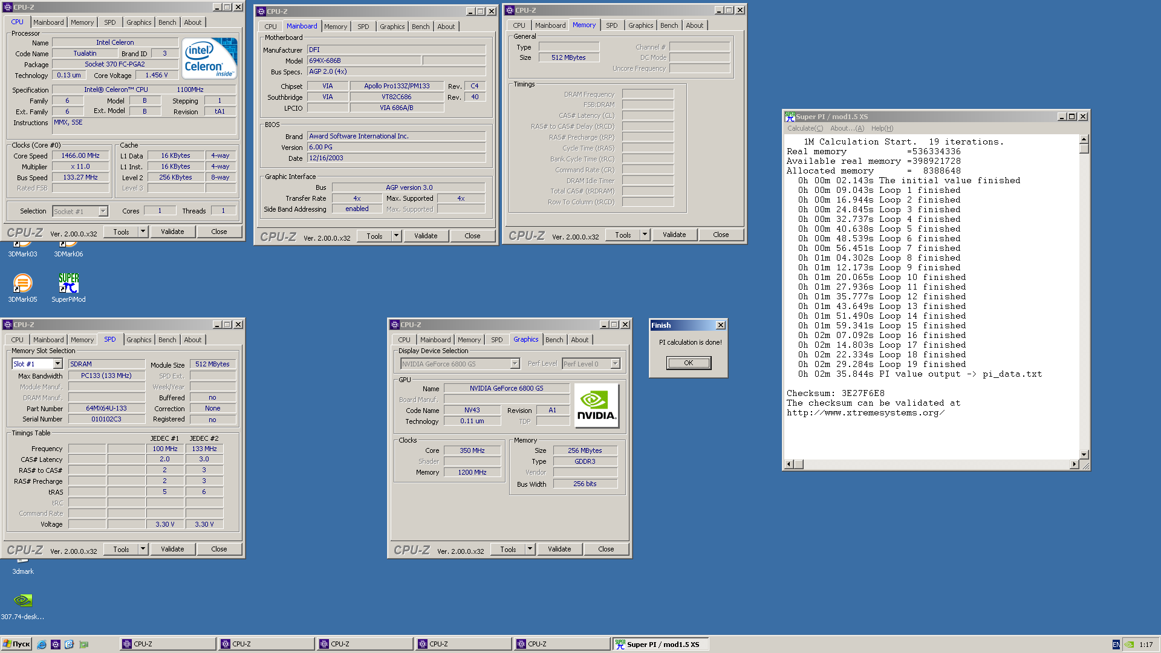Viewport: 1161px width, 653px height.
Task: Open Tools dropdown arrow in Graphics window
Action: (530, 549)
